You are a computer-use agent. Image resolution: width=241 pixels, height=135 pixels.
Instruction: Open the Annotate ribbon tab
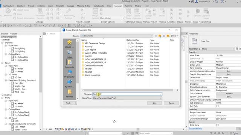pyautogui.click(x=59, y=6)
